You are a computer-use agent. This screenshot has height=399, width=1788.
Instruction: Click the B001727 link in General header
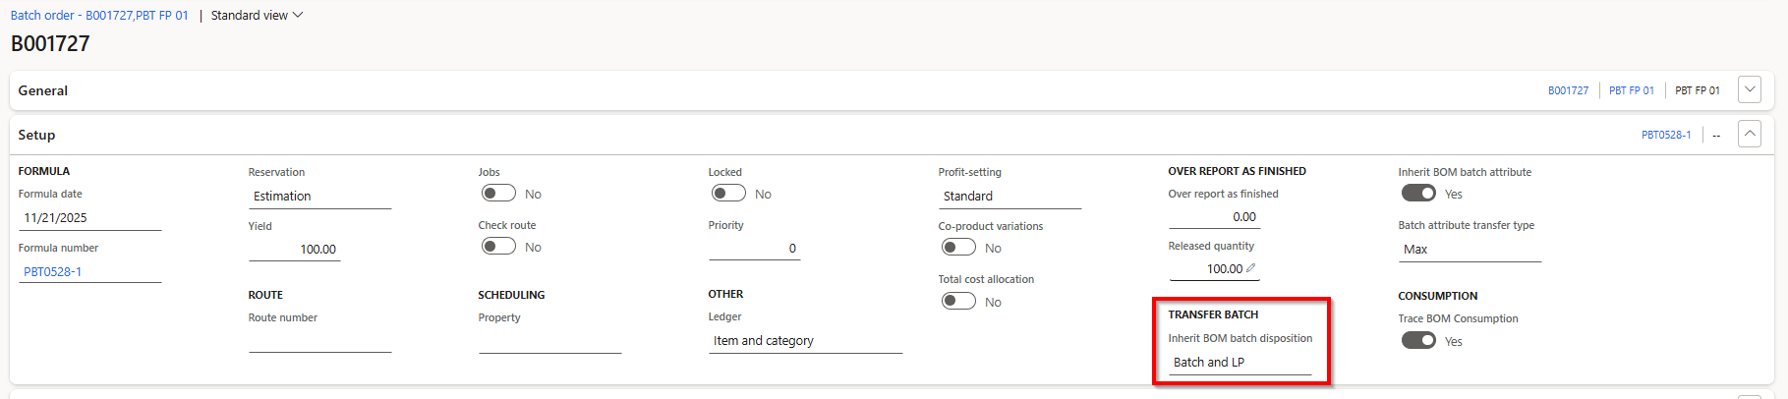tap(1568, 90)
